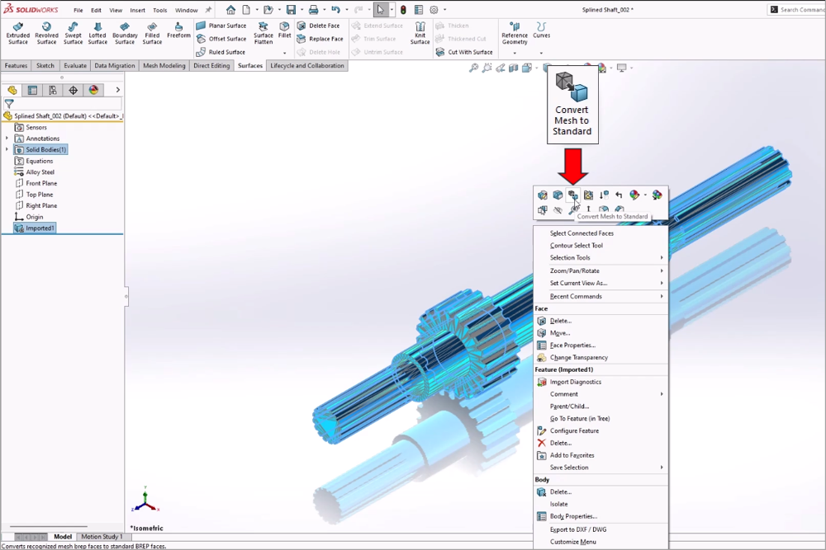Switch to the Features tab

coord(16,66)
